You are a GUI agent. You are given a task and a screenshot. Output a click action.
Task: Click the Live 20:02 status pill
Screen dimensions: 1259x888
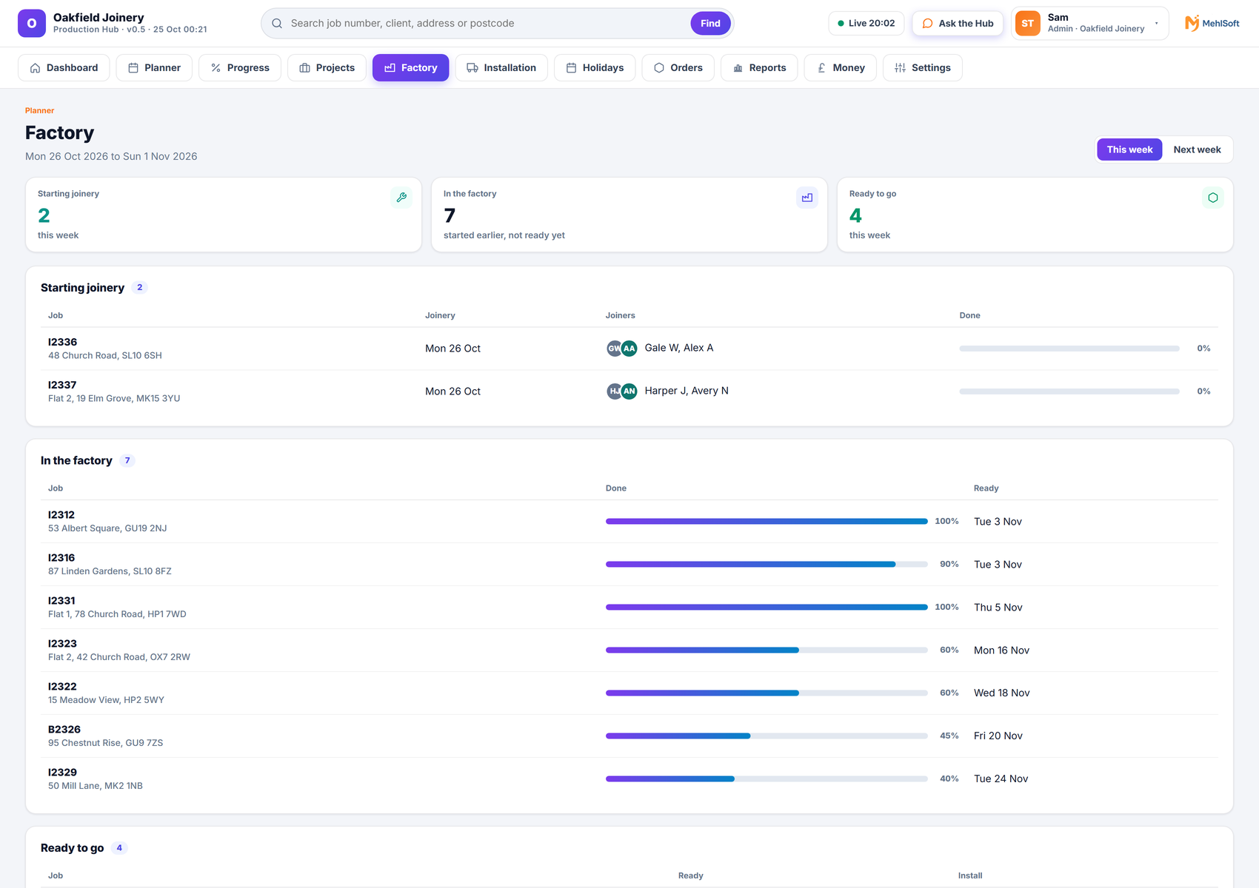point(866,23)
